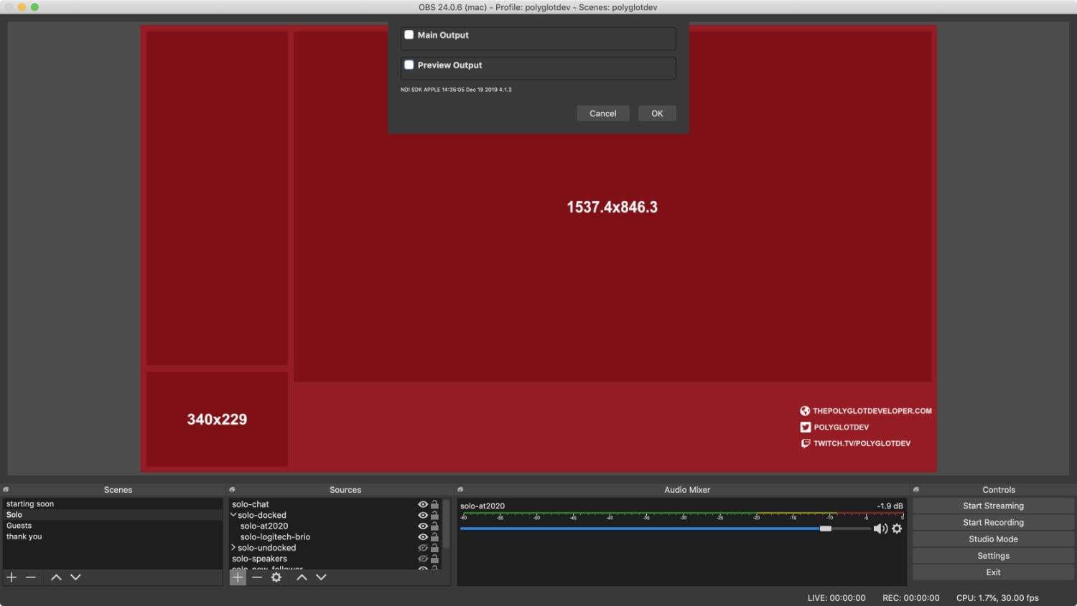Move scene up with arrow

pos(56,577)
